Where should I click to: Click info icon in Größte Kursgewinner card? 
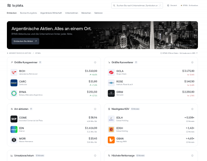pos(95,62)
